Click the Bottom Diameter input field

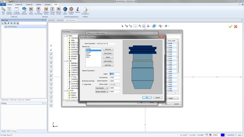114,81
